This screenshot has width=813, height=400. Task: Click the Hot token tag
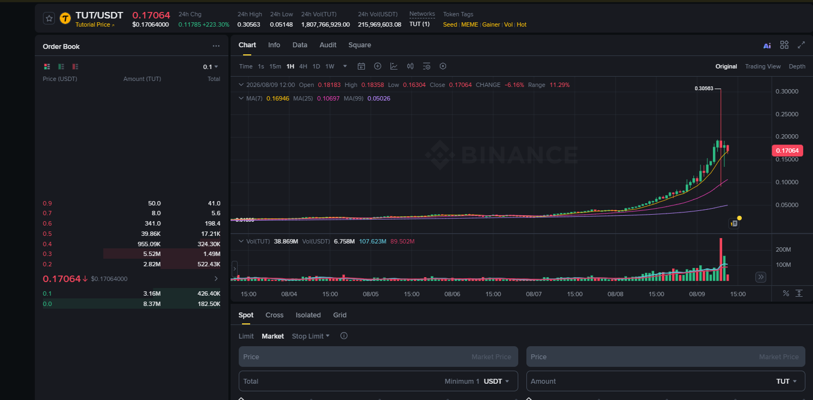click(x=522, y=24)
